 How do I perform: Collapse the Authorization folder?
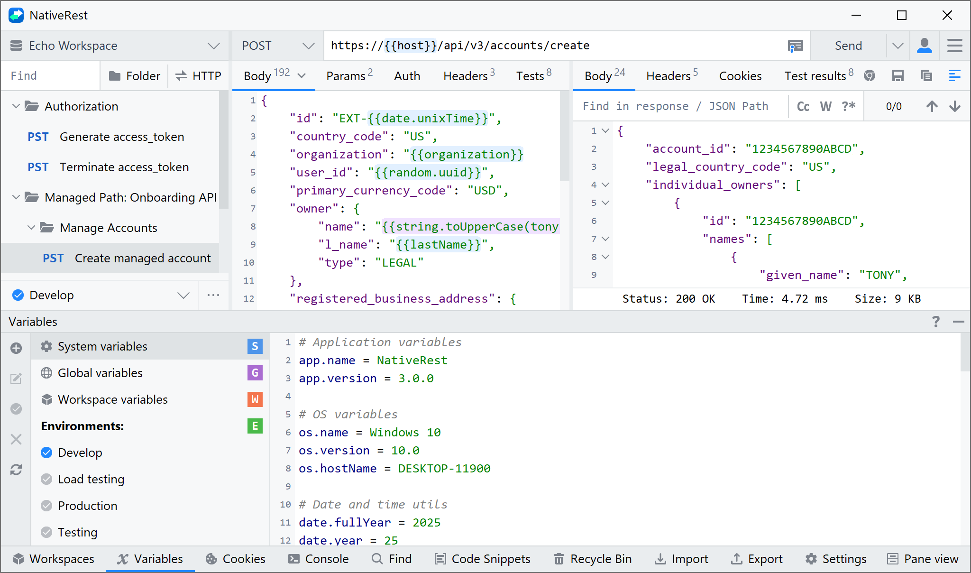tap(16, 106)
